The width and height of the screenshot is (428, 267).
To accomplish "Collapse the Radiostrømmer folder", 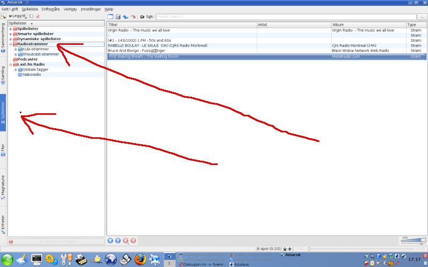I will click(11, 44).
